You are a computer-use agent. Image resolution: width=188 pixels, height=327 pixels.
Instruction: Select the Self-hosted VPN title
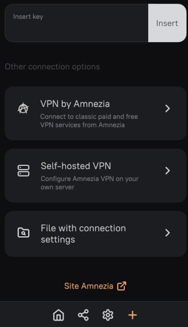[x=76, y=166]
